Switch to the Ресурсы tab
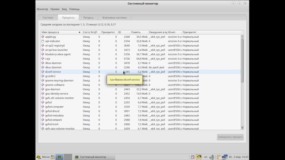285x160 pixels. click(88, 18)
